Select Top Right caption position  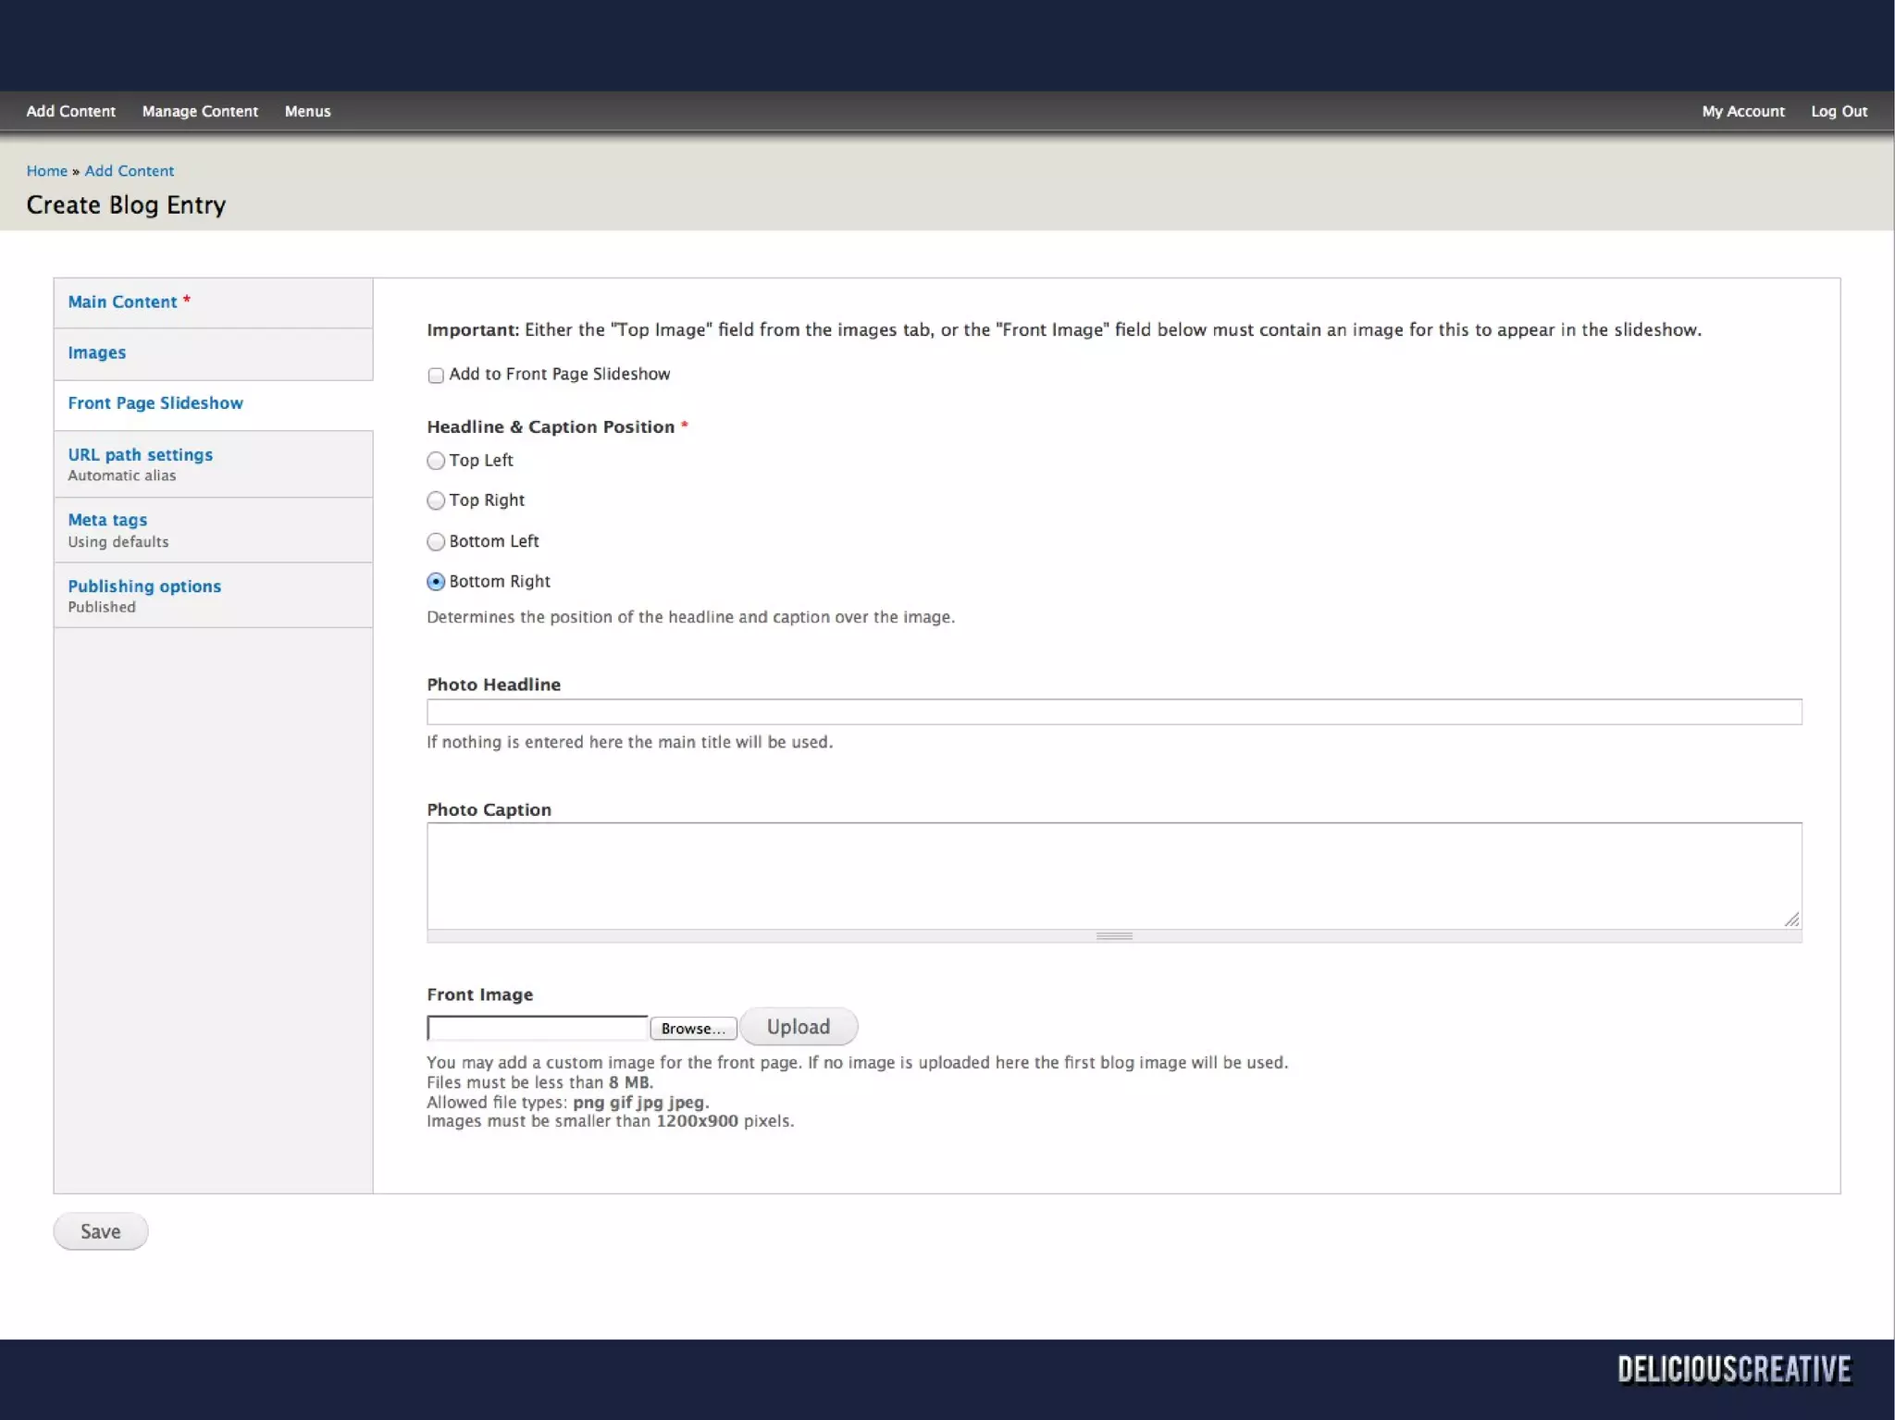click(x=436, y=500)
